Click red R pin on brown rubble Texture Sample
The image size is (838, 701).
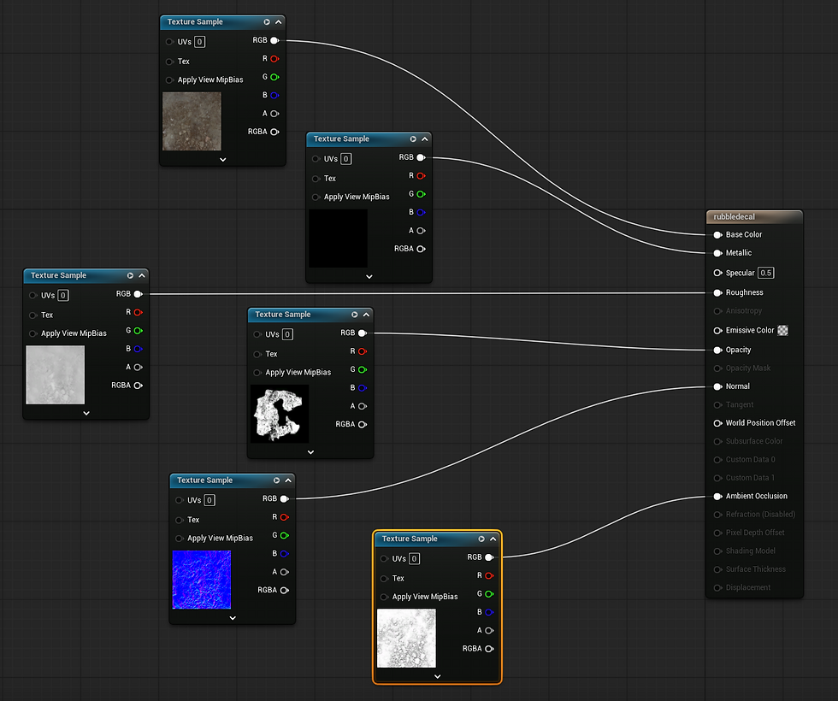coord(274,59)
